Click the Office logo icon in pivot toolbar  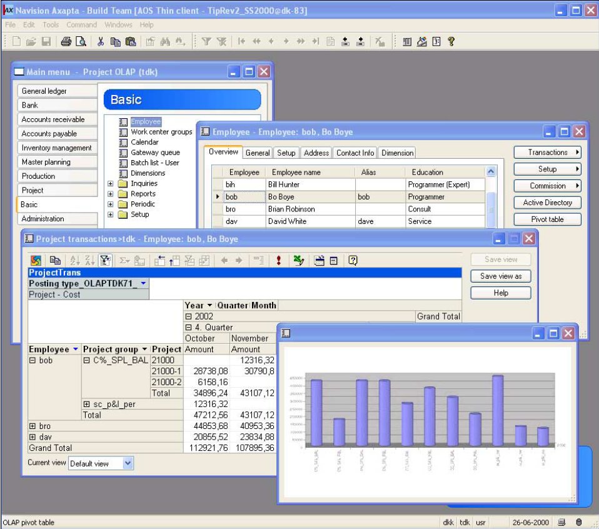pos(36,261)
